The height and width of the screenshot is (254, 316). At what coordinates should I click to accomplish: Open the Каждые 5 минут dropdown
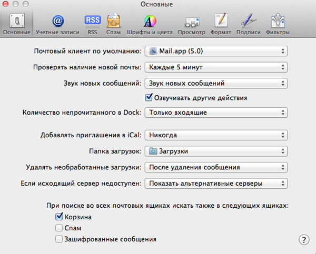click(216, 67)
